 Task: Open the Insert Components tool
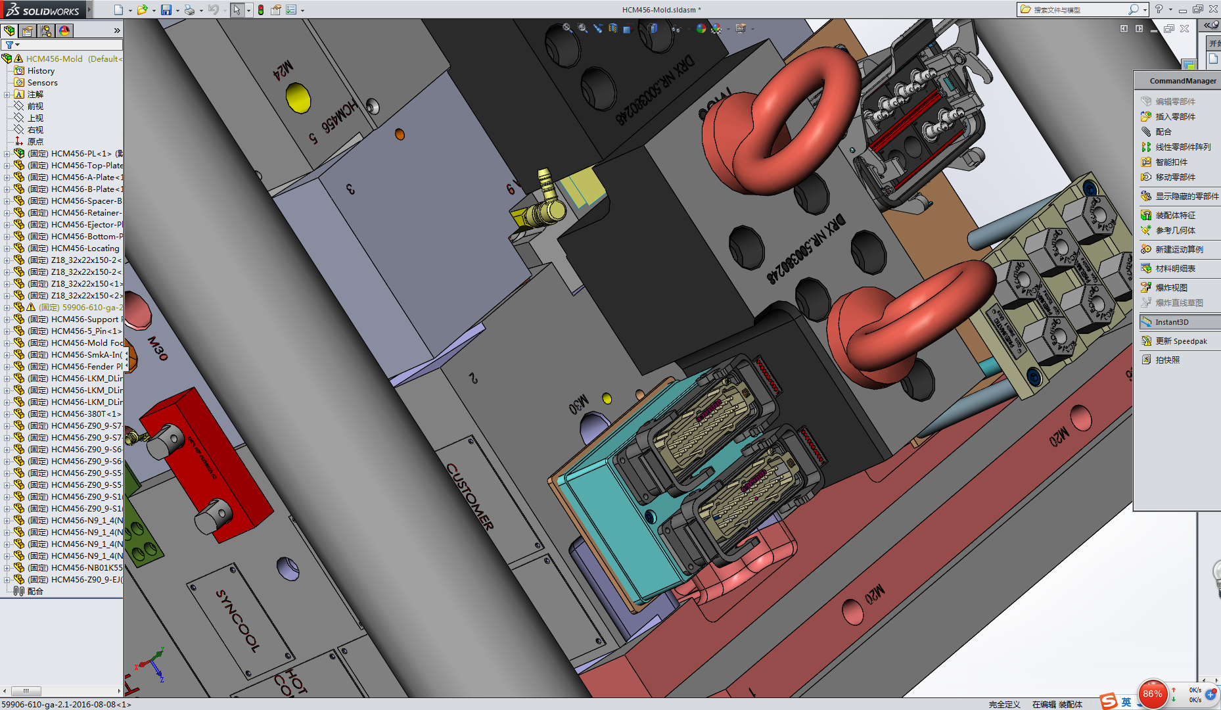(x=1176, y=116)
